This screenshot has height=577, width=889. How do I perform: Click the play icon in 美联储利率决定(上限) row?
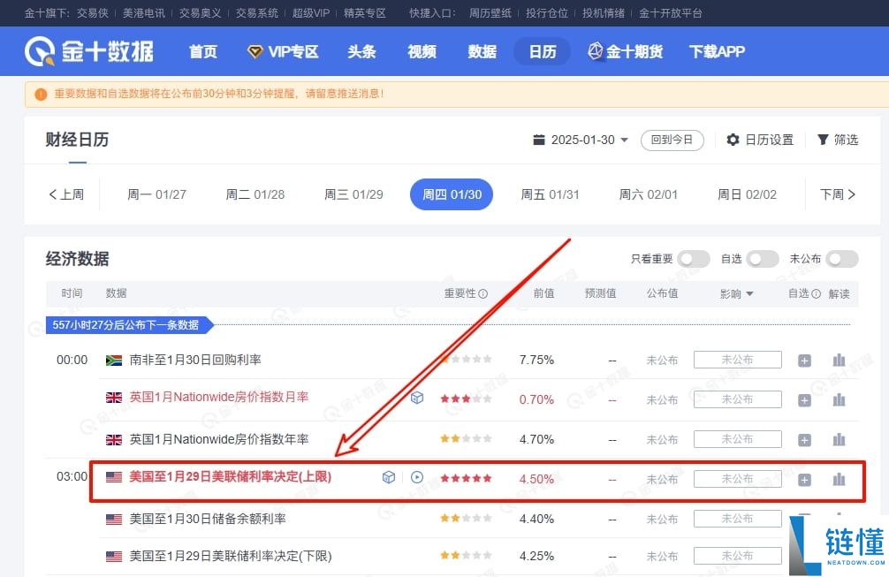tap(417, 477)
